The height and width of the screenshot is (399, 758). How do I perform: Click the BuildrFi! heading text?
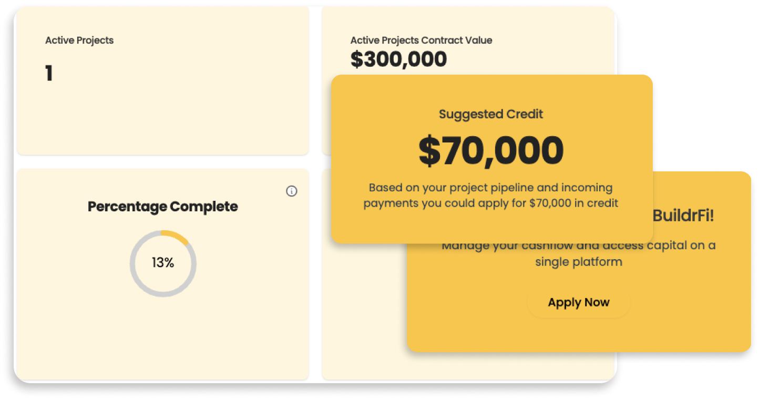pos(683,215)
